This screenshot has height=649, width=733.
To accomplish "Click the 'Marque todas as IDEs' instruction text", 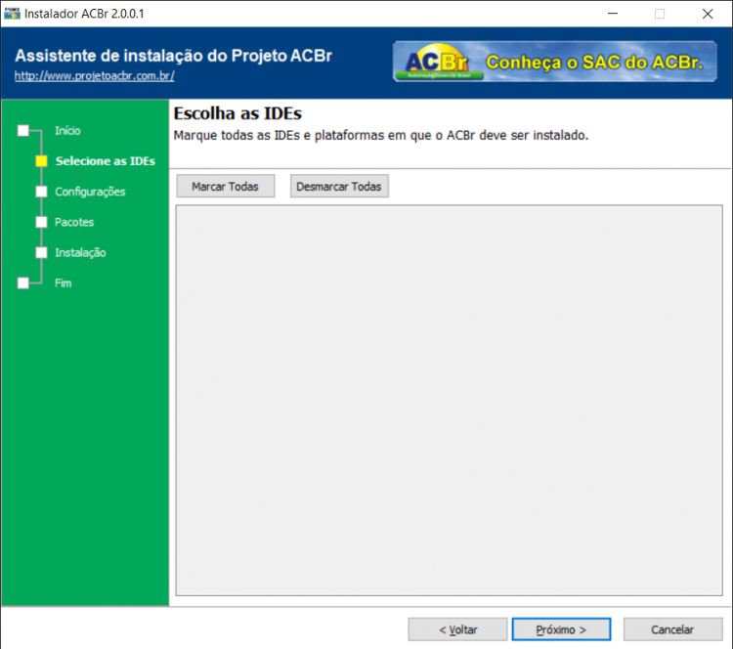I will 381,135.
